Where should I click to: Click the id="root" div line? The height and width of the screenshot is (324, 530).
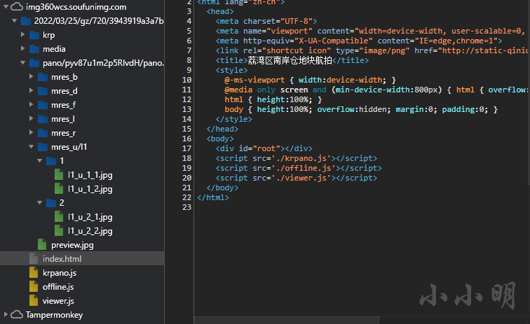264,148
